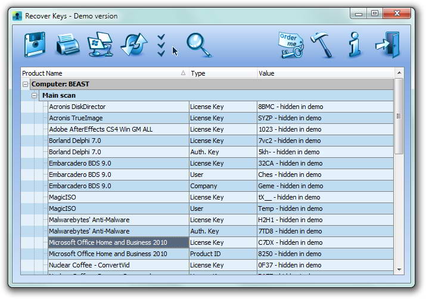Collapse the Main scan group

[35, 96]
